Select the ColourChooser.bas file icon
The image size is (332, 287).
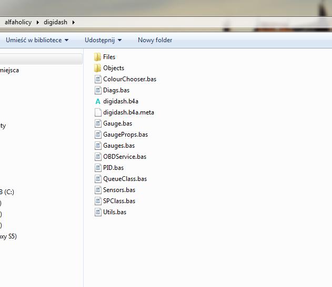98,79
